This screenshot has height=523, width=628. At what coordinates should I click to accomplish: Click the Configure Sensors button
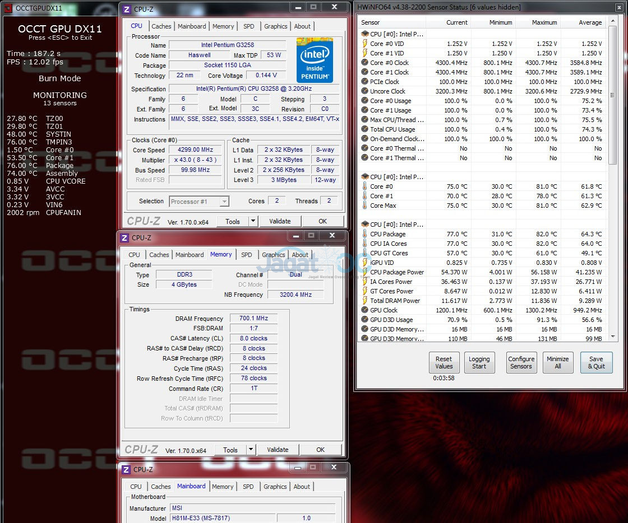pos(521,362)
